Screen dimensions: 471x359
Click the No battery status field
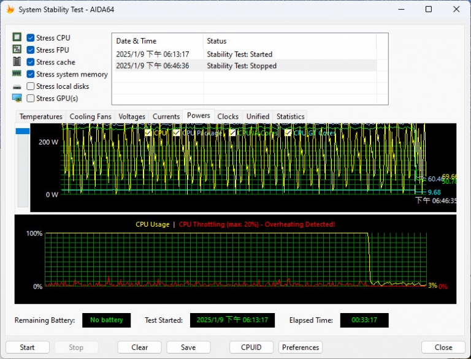[106, 320]
